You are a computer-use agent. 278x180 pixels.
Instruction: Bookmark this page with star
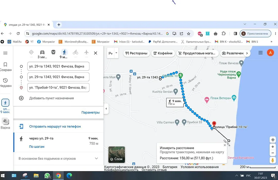click(x=189, y=34)
